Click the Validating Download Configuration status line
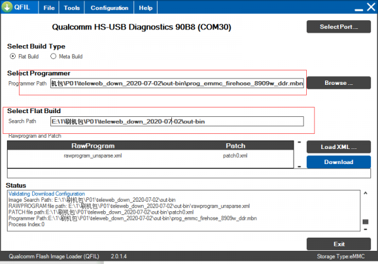This screenshot has width=378, height=264. pos(47,194)
